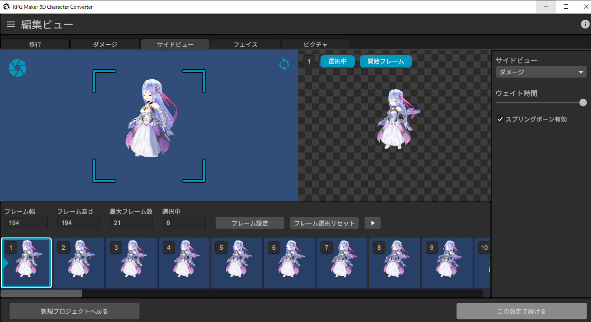
Task: Click the character in the 3D viewport
Action: [x=151, y=117]
